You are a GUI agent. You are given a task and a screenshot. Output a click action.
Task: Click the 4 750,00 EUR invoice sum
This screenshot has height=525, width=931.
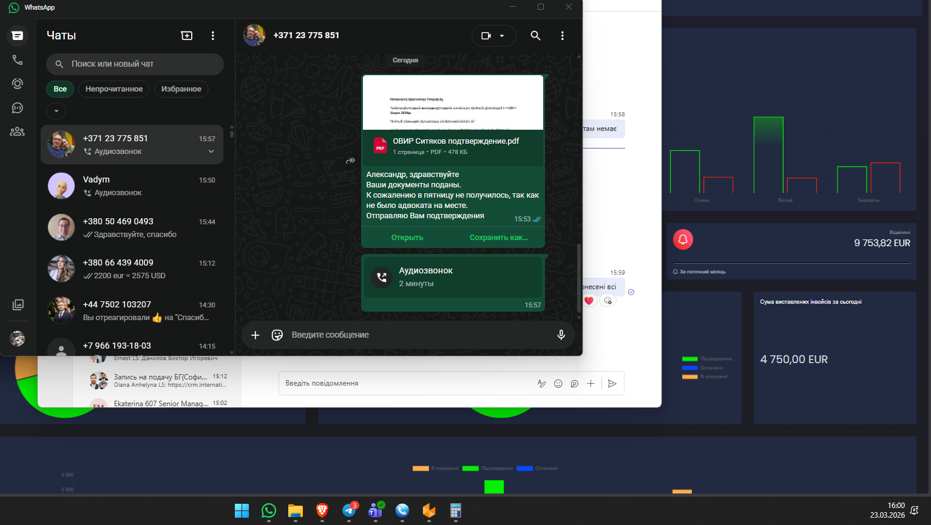point(794,359)
